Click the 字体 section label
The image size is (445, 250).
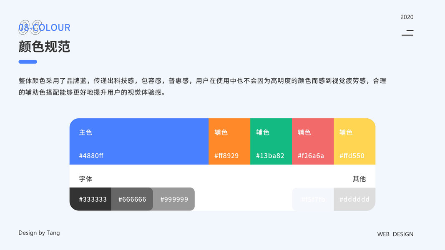(86, 179)
